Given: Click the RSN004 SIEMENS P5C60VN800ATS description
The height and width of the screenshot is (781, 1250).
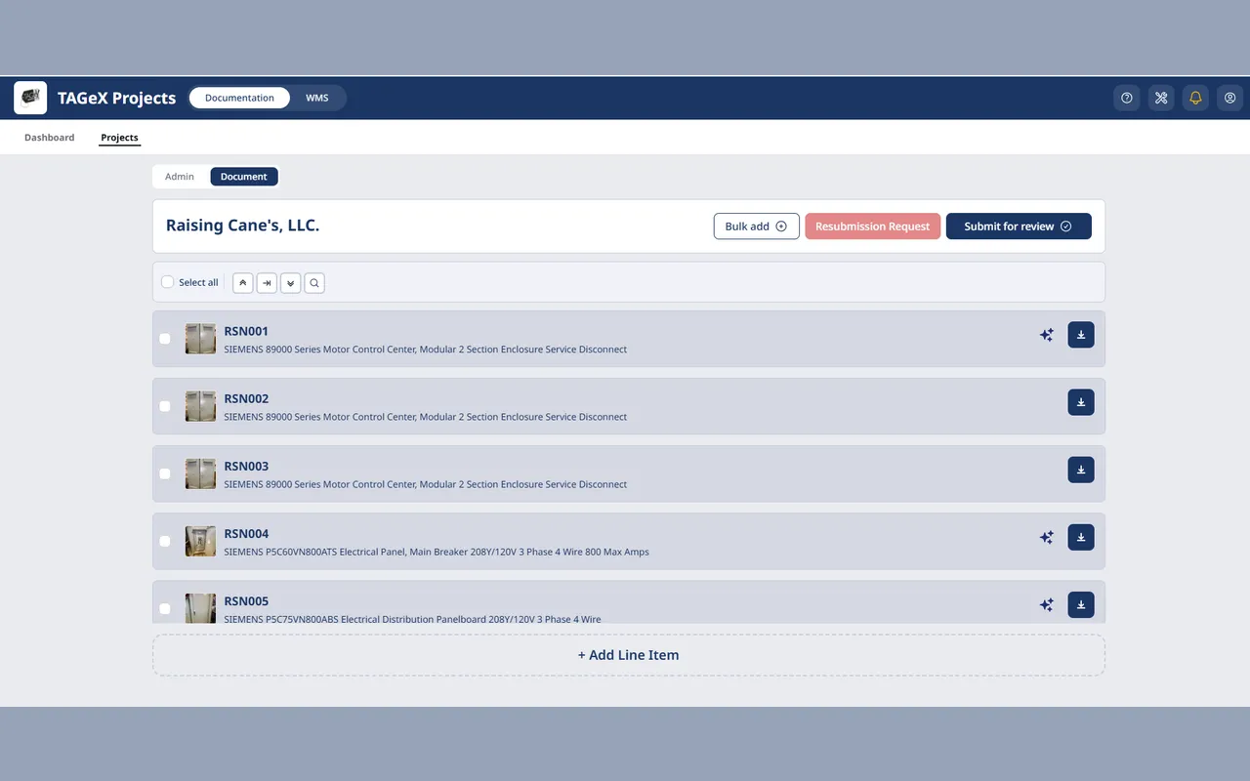Looking at the screenshot, I should (437, 552).
